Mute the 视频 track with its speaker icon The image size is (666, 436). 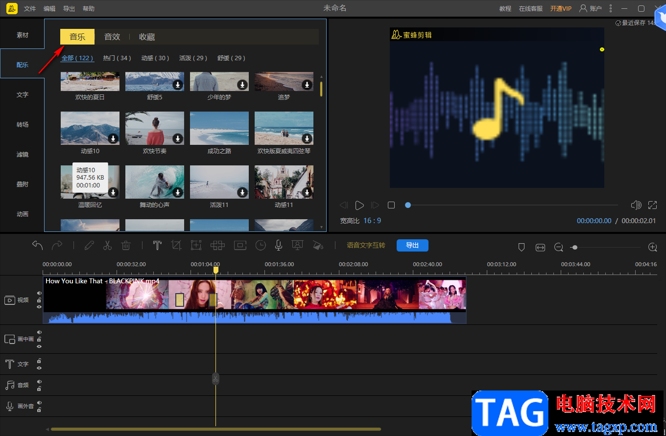click(39, 293)
